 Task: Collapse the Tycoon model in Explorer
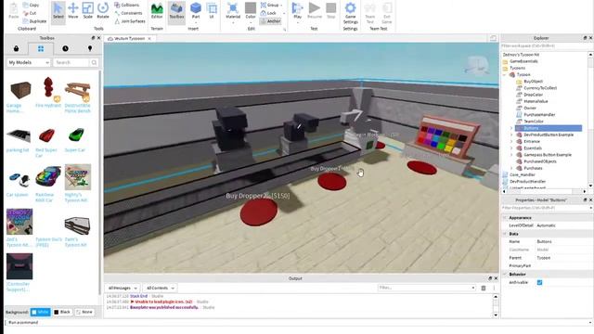click(x=505, y=74)
